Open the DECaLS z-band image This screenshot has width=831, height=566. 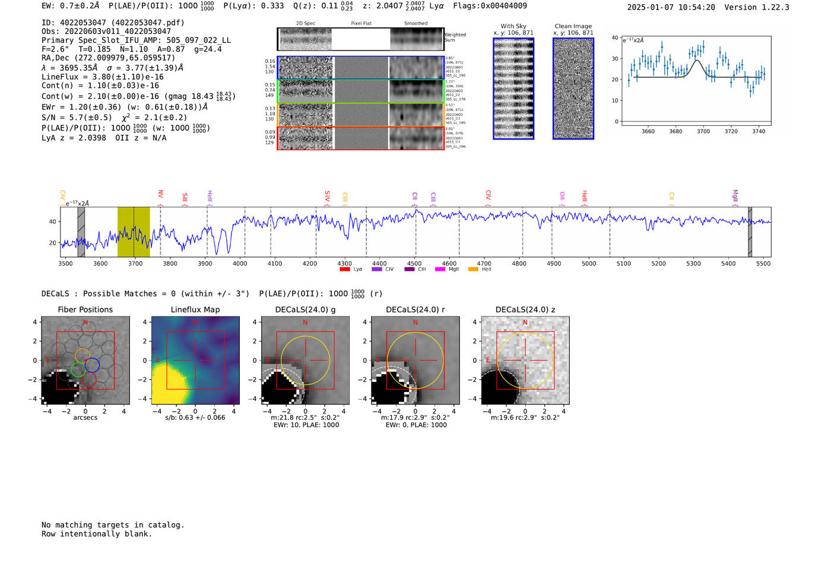click(525, 361)
